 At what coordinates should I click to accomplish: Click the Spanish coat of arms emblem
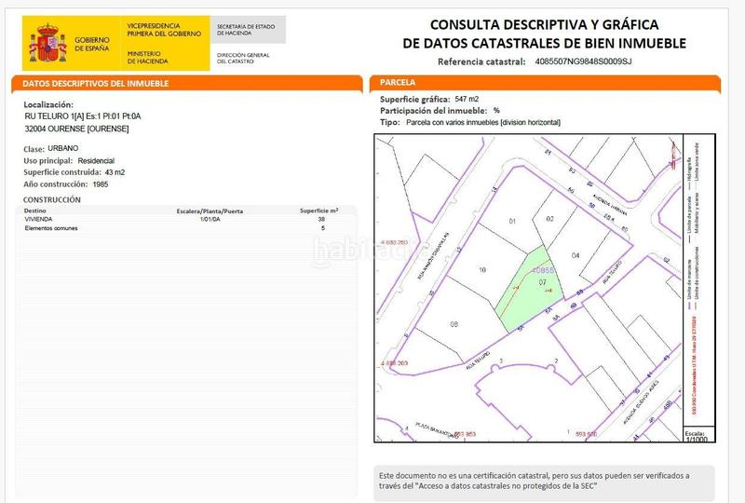click(48, 43)
